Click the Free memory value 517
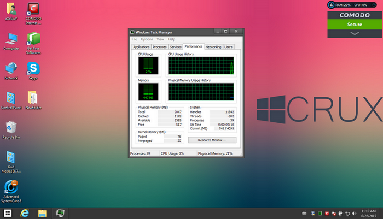383x219 pixels. [179, 125]
